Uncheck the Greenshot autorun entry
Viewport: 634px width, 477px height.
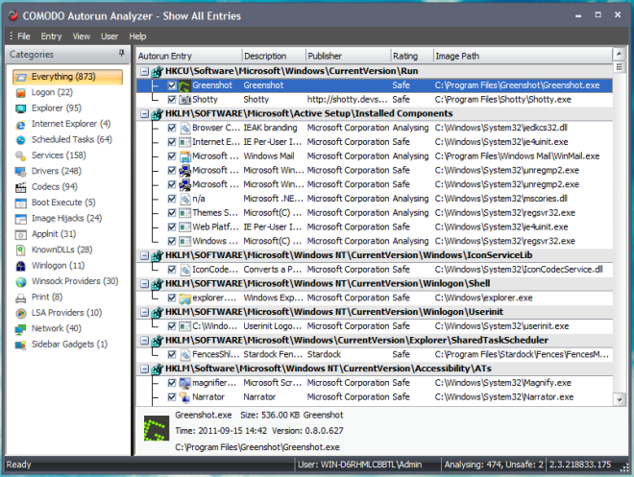pyautogui.click(x=172, y=85)
